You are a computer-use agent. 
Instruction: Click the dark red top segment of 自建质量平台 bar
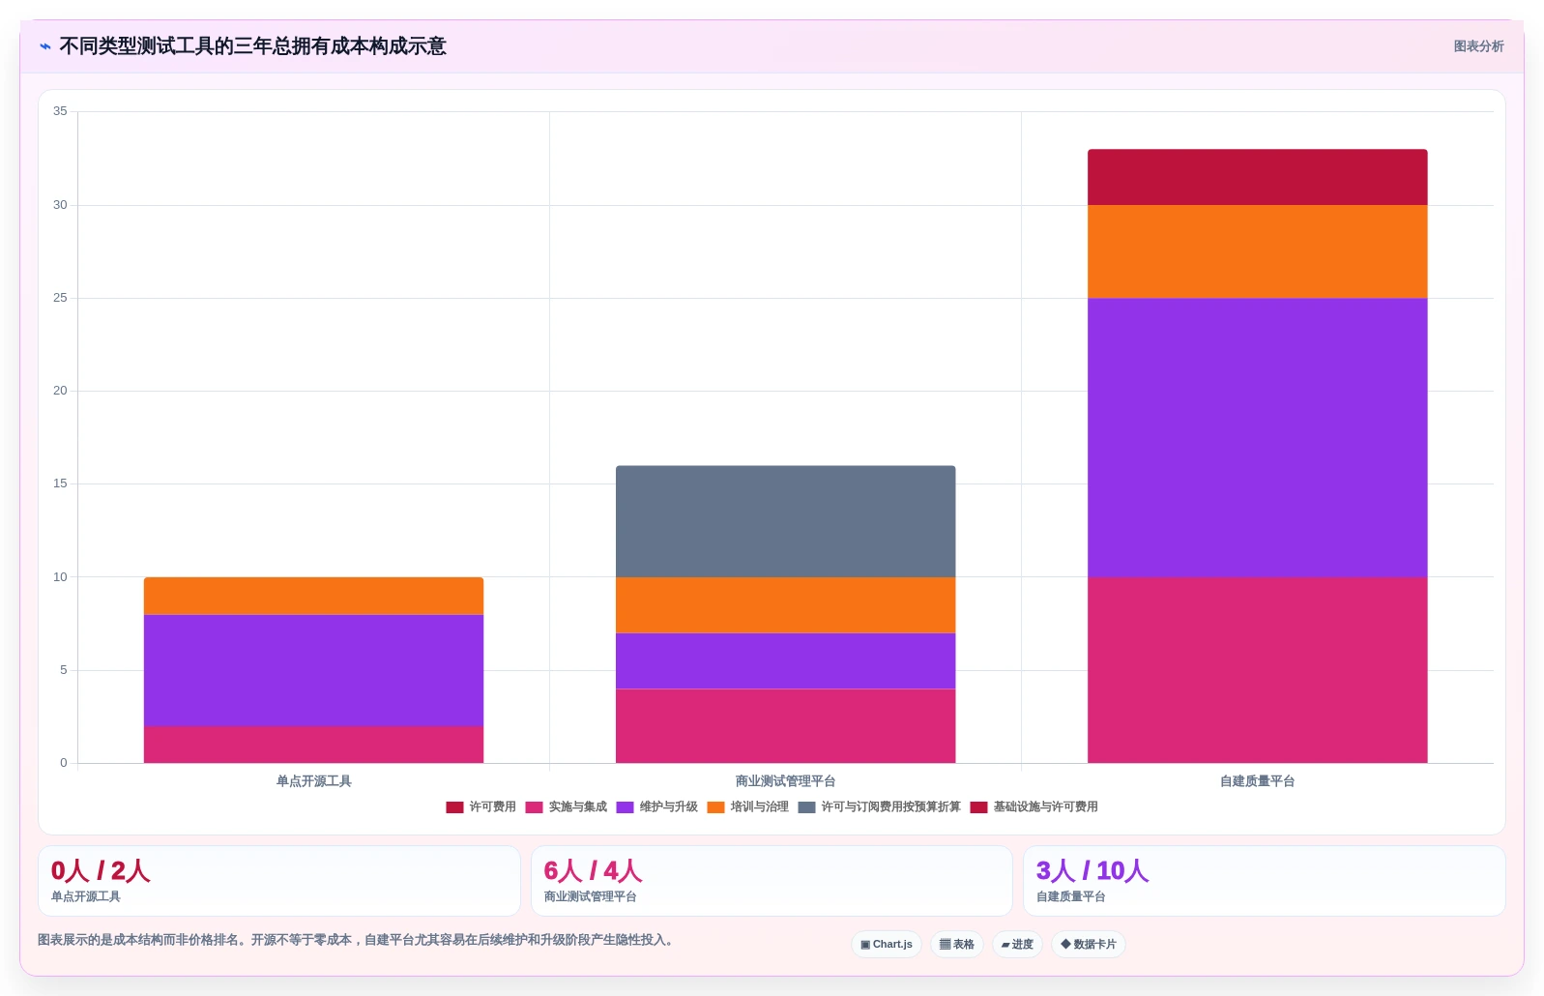click(1257, 177)
